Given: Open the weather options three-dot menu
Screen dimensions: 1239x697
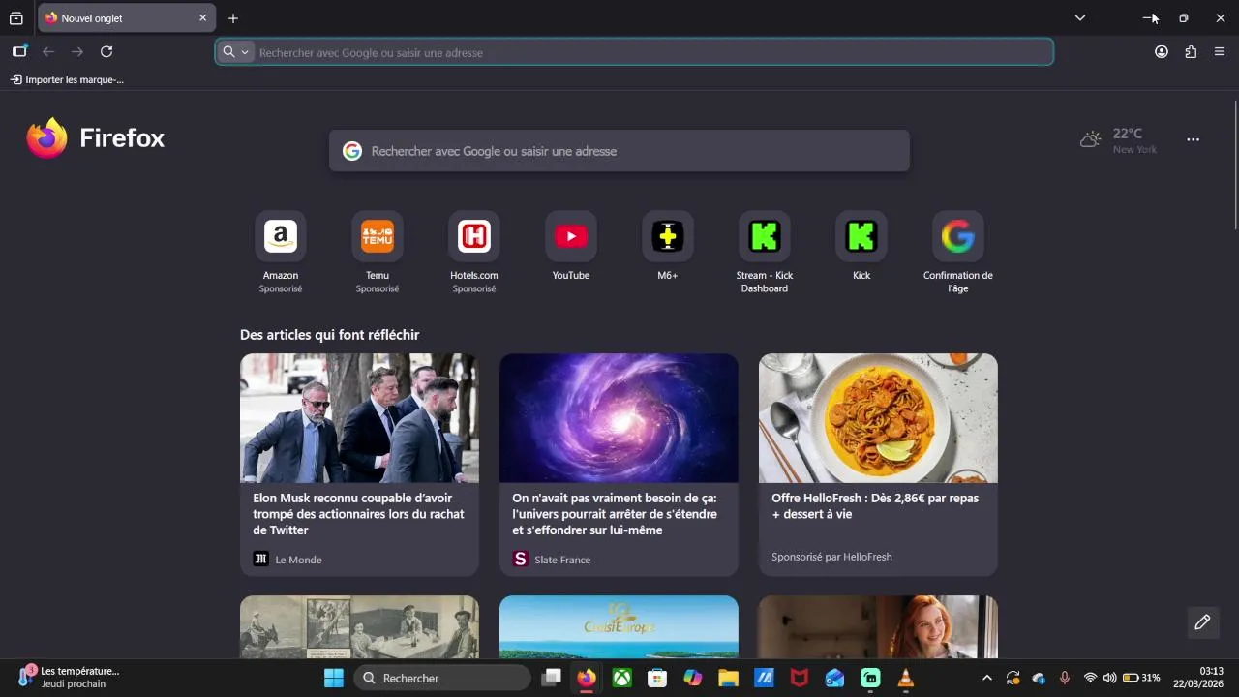Looking at the screenshot, I should (x=1193, y=139).
